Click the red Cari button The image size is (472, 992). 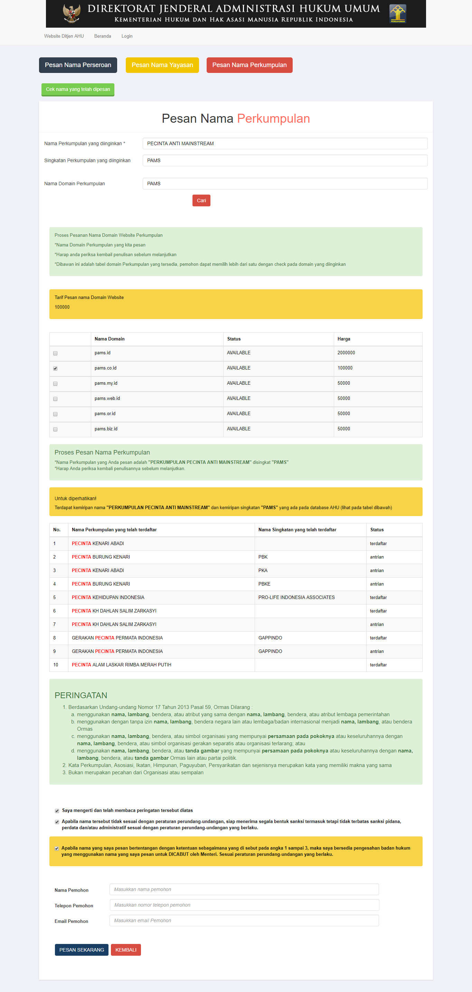201,200
